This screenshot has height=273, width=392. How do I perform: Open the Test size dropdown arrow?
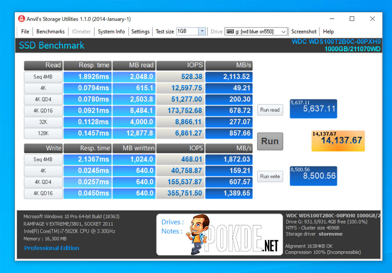point(202,31)
